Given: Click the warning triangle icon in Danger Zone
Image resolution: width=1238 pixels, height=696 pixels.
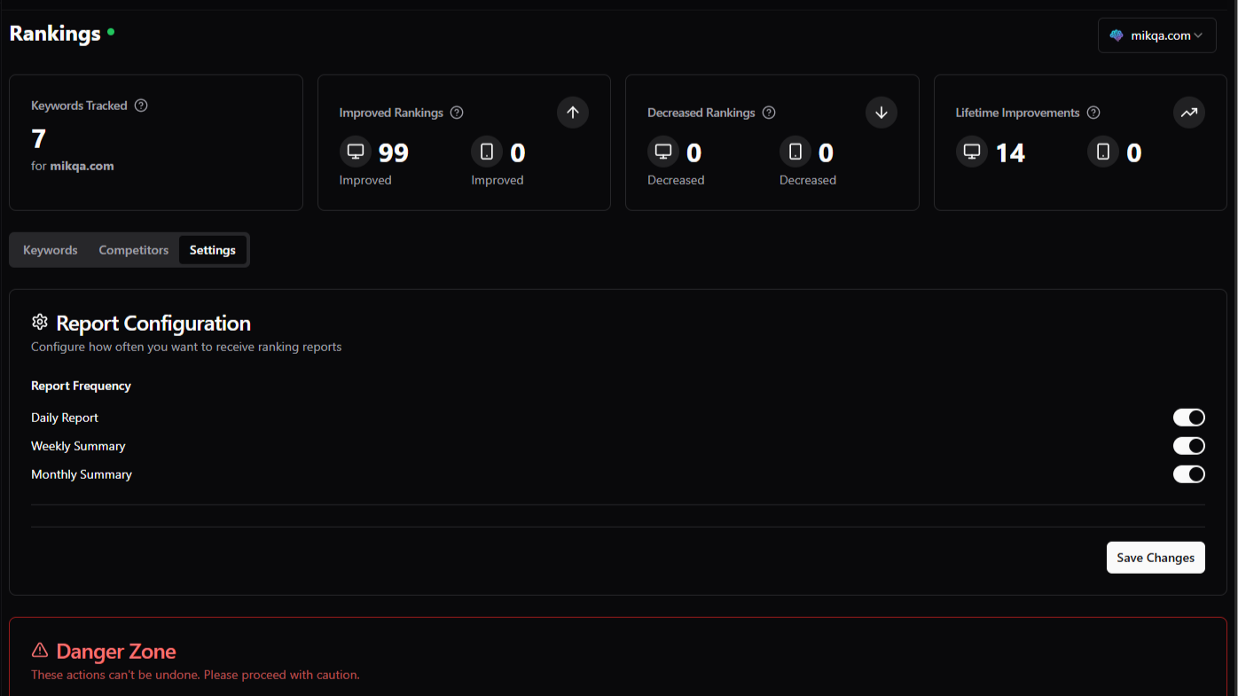Looking at the screenshot, I should tap(40, 651).
